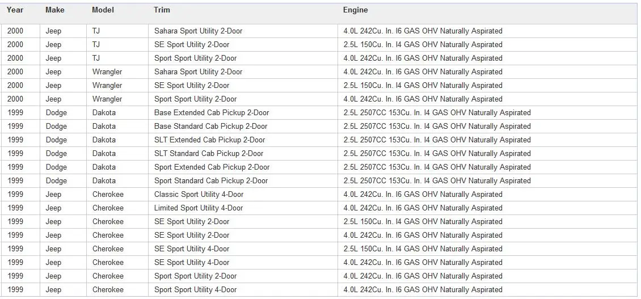Screen dimensions: 641x299
Task: Select the Limited Sport Utility 4-Door trim cell
Action: (x=199, y=208)
